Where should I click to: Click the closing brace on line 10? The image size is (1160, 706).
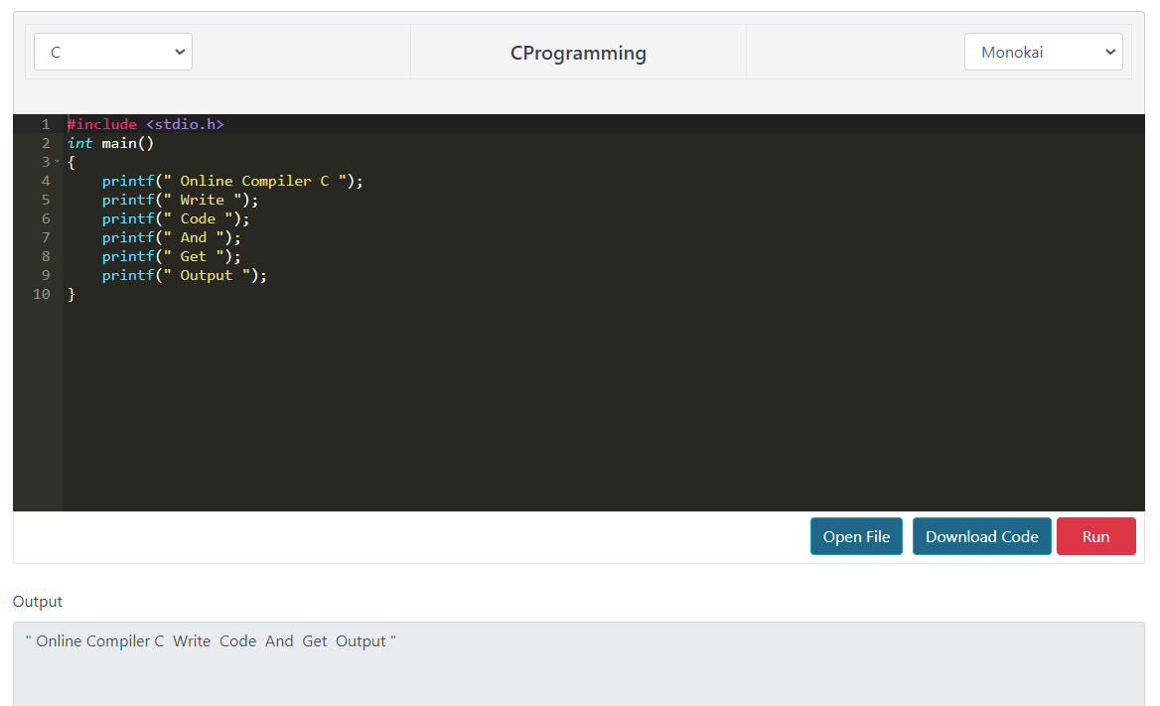(71, 293)
